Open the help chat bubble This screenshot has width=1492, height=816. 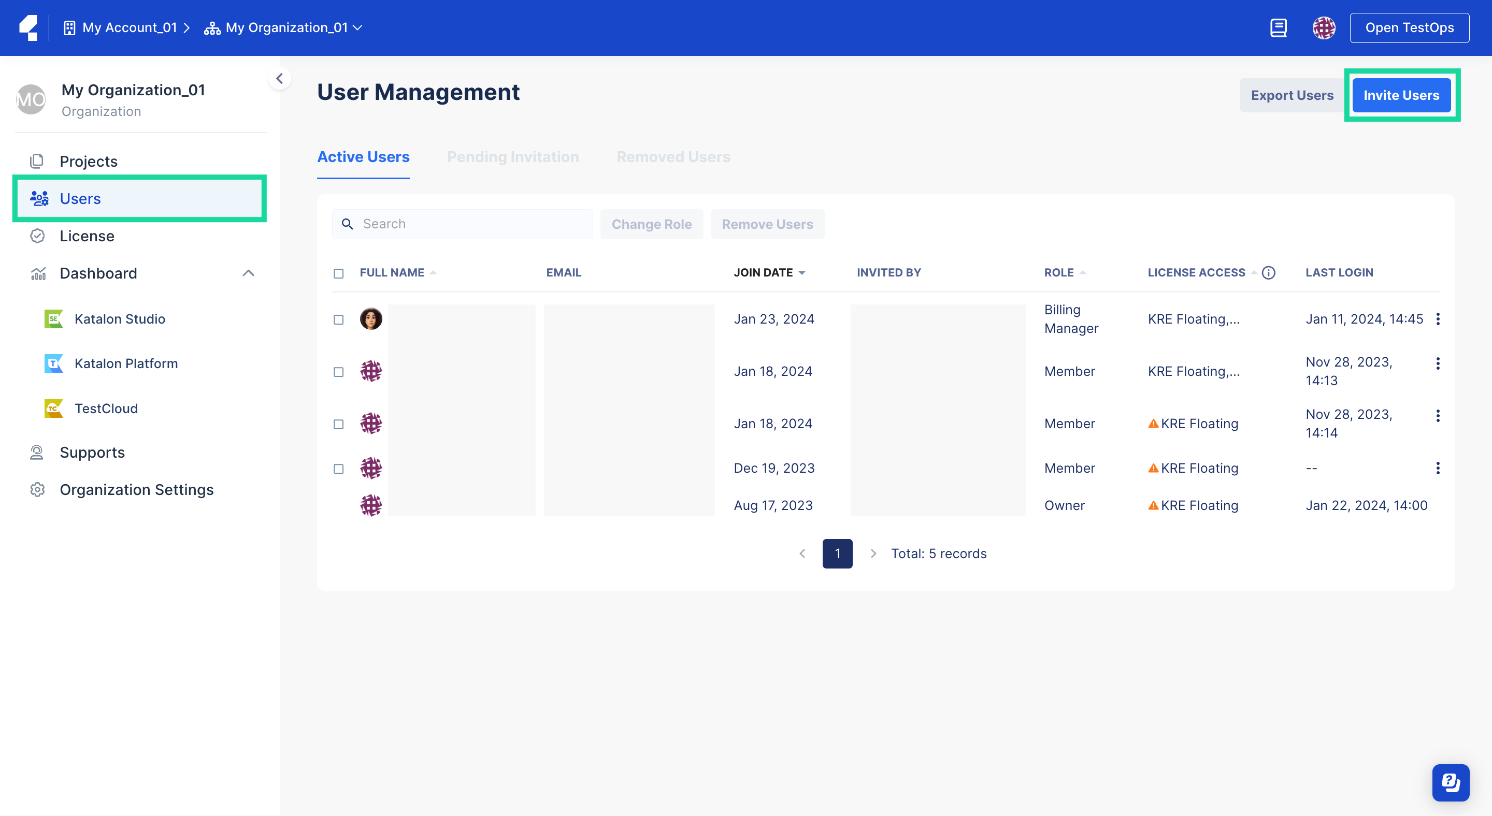(x=1451, y=782)
